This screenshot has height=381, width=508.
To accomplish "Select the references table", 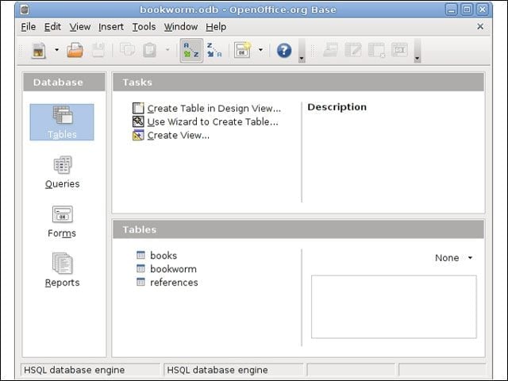I will pos(174,283).
